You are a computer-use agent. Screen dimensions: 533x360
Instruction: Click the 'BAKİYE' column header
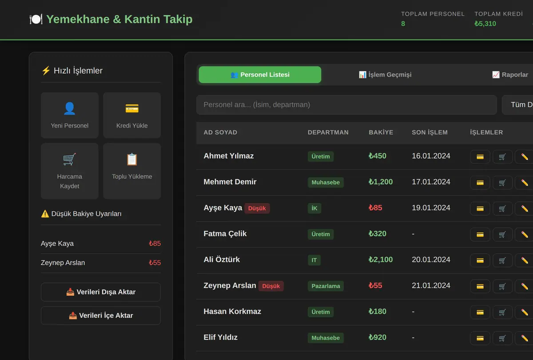click(x=381, y=132)
